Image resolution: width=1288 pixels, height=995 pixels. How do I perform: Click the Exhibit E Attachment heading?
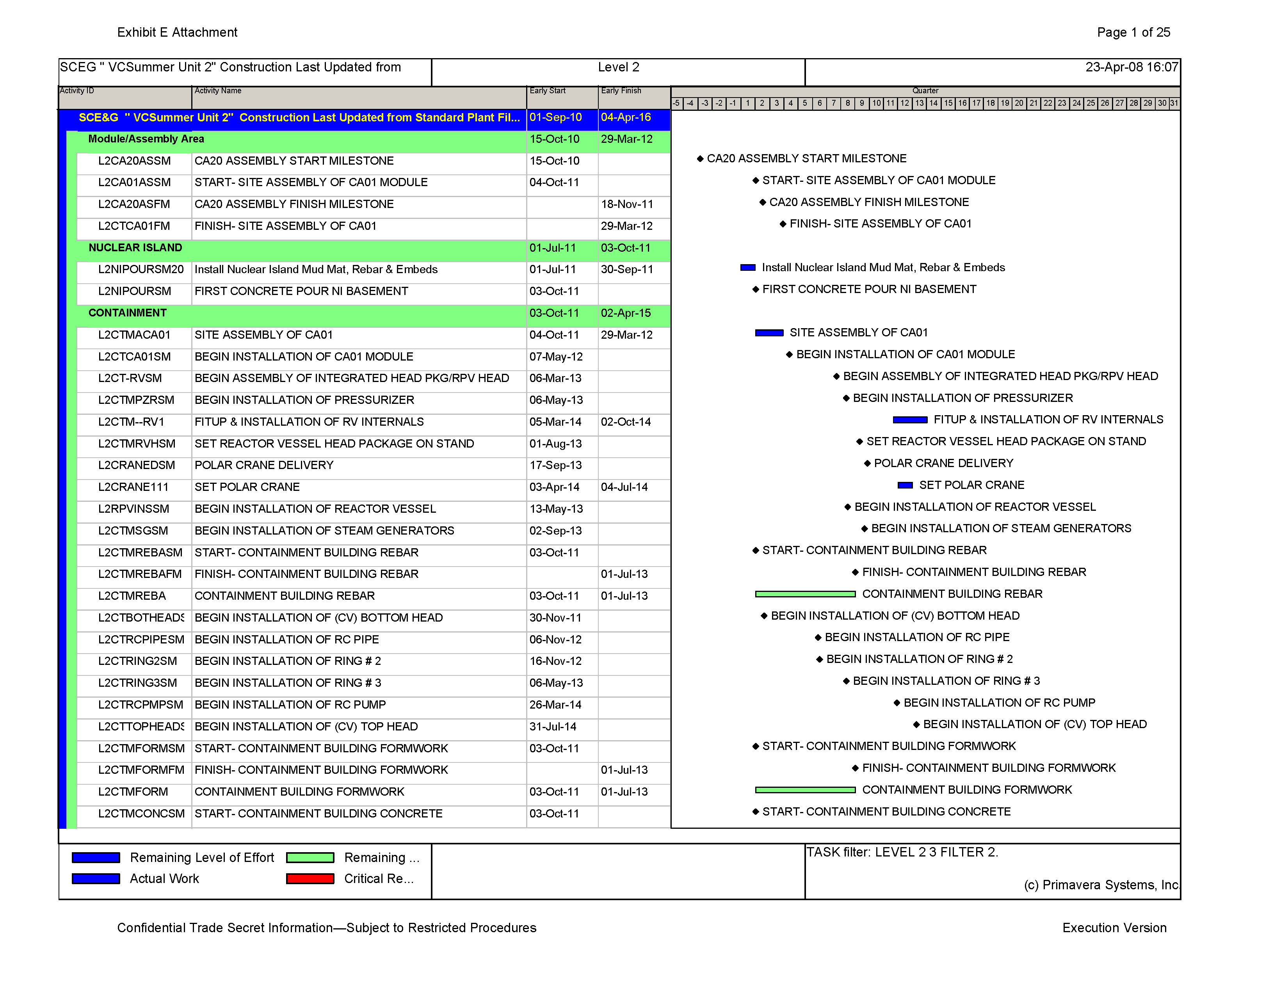pos(177,33)
